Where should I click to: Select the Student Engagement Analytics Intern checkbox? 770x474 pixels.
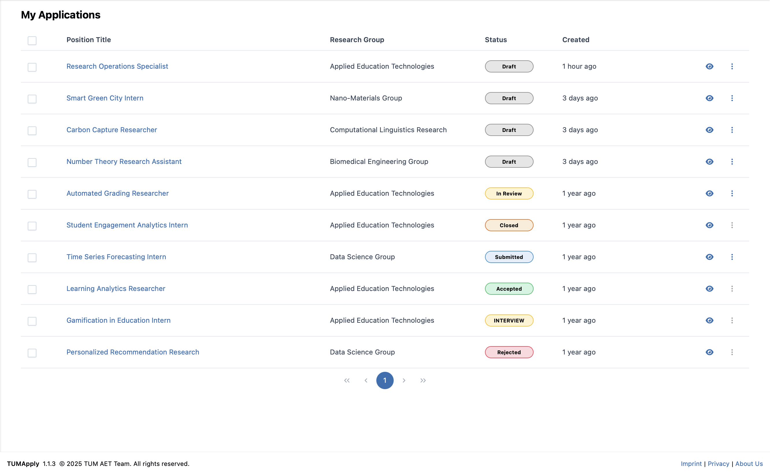[x=32, y=226]
